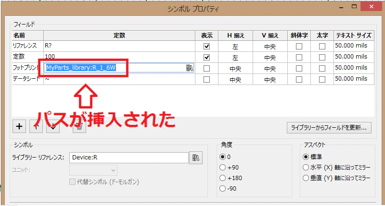Click V align cell for データシート row

pos(270,79)
